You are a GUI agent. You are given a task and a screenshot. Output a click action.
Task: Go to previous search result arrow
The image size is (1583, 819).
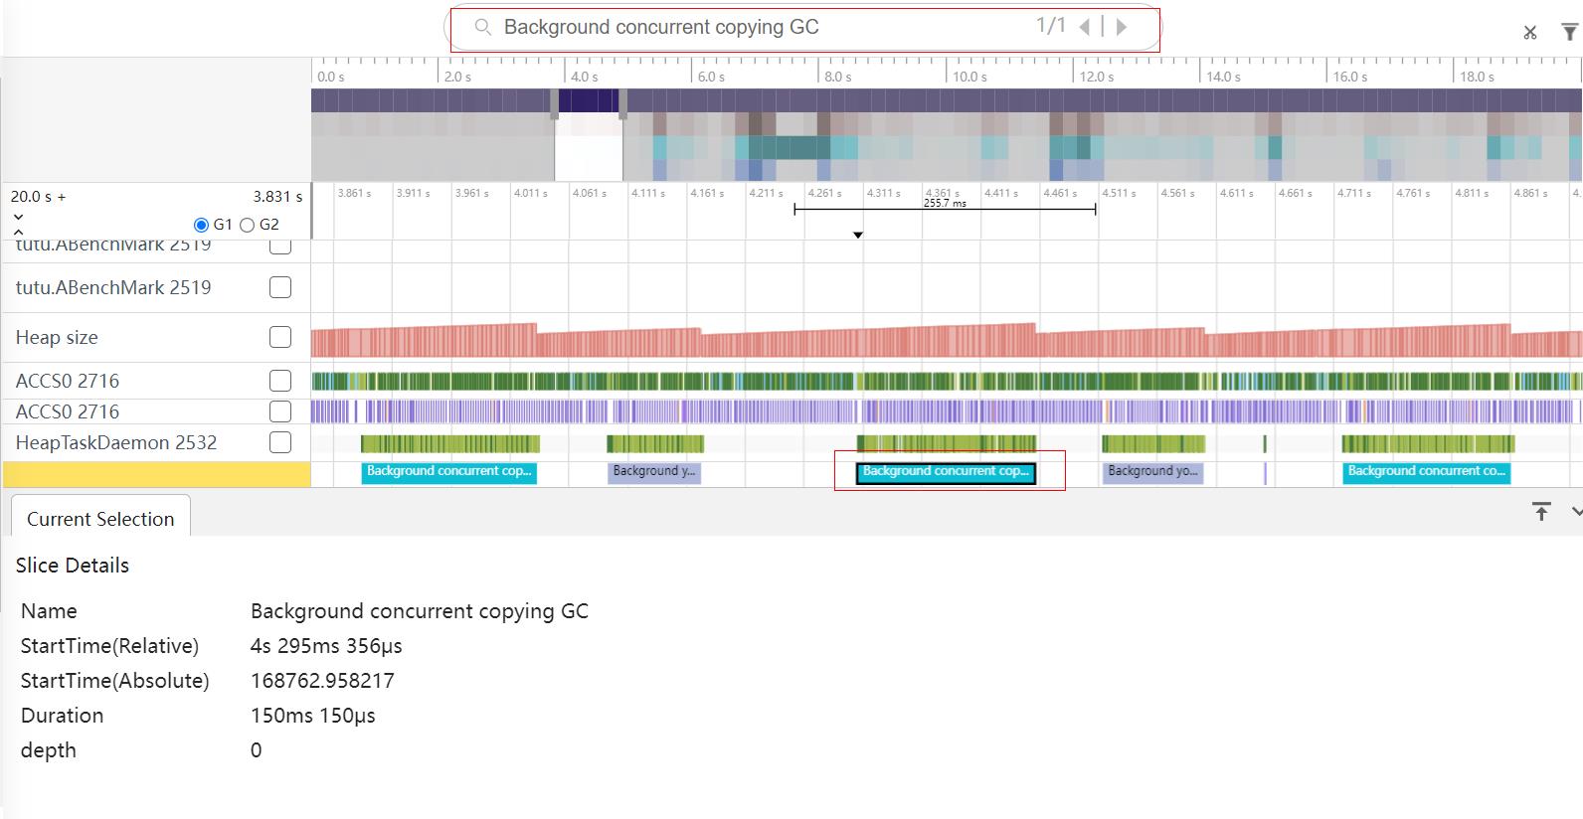tap(1085, 27)
